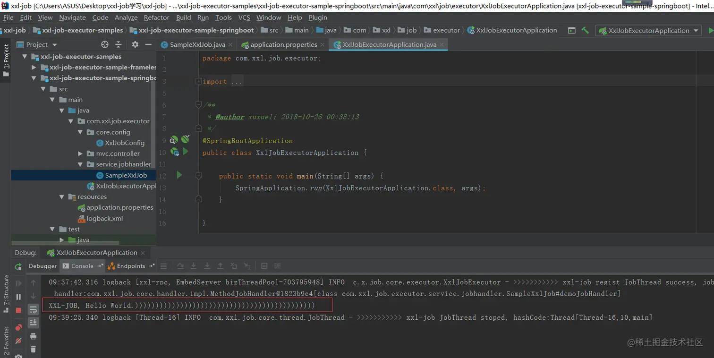Image resolution: width=714 pixels, height=358 pixels.
Task: Open Project panel settings gear
Action: tap(135, 44)
